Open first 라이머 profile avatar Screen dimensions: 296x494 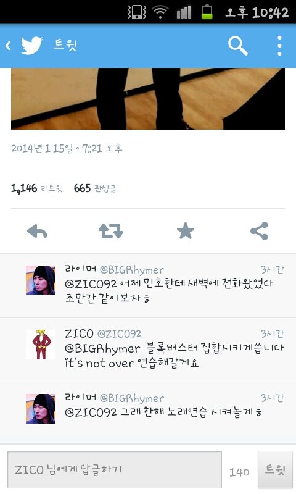click(41, 280)
